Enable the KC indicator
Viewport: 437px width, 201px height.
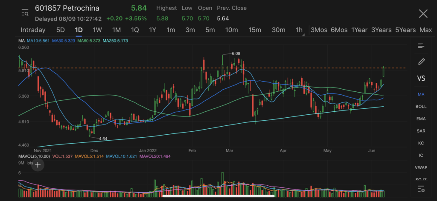(421, 143)
